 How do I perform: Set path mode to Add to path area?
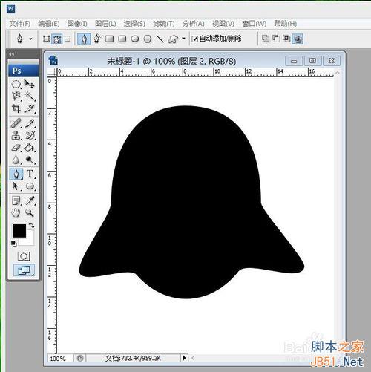[266, 39]
